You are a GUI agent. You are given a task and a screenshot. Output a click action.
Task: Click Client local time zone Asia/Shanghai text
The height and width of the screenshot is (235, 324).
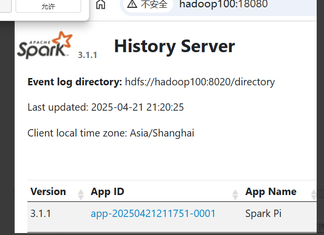(111, 133)
